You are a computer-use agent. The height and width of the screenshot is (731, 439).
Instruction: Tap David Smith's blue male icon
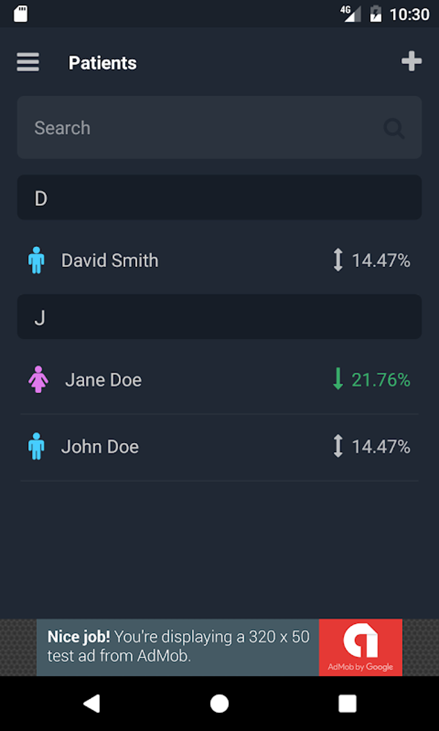[x=37, y=260]
